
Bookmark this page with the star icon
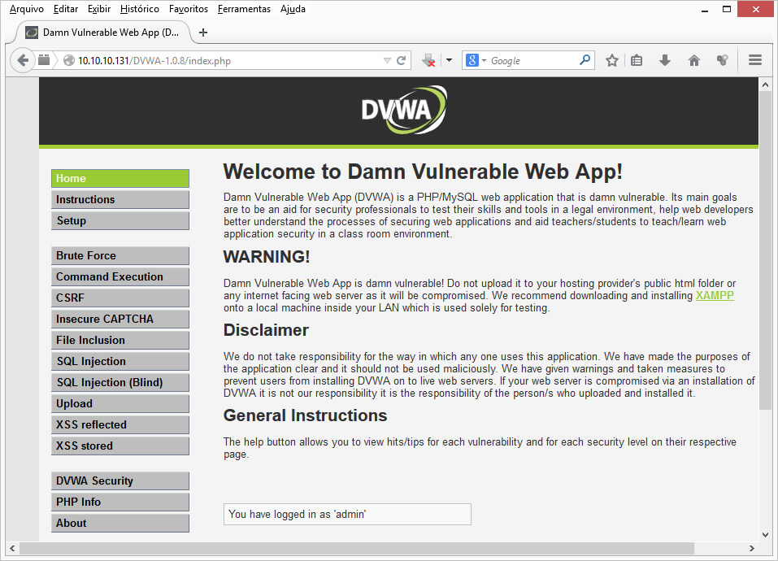tap(612, 60)
